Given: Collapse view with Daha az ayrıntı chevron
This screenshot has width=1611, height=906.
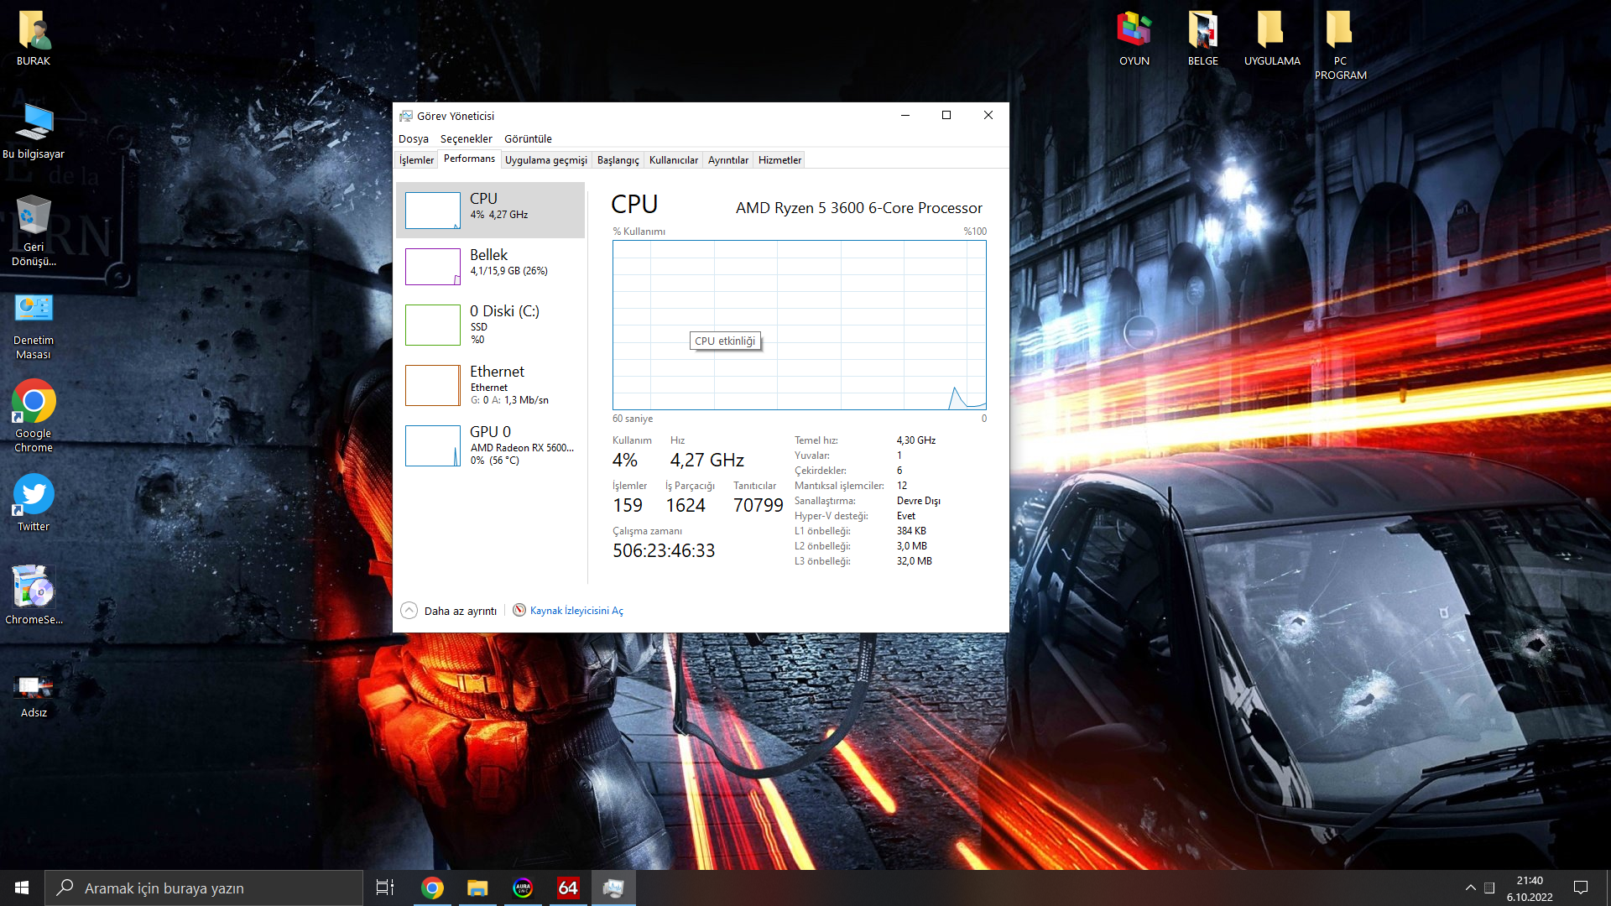Looking at the screenshot, I should coord(409,611).
